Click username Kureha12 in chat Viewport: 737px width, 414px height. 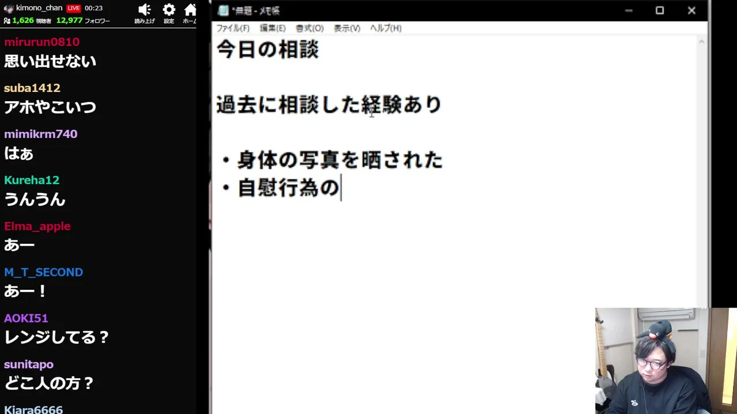click(32, 180)
